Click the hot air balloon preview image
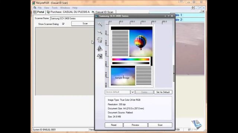The width and height of the screenshot is (238, 133). click(x=141, y=43)
